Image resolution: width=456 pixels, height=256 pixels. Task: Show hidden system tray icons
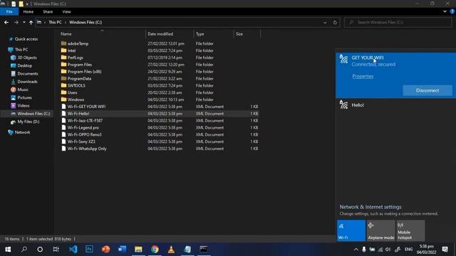point(356,250)
